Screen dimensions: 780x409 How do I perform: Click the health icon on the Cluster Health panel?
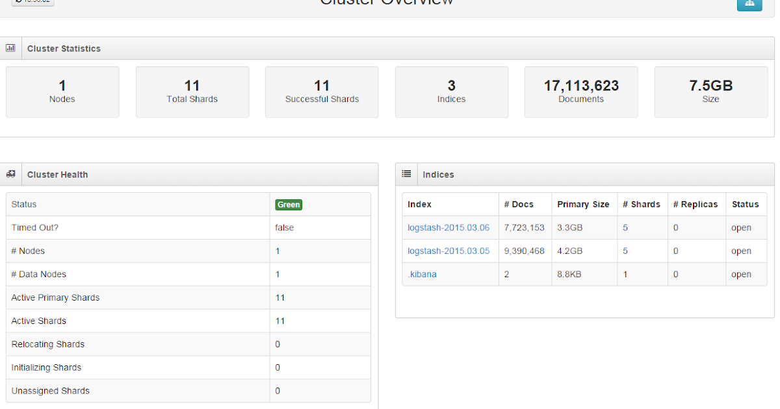coord(10,174)
